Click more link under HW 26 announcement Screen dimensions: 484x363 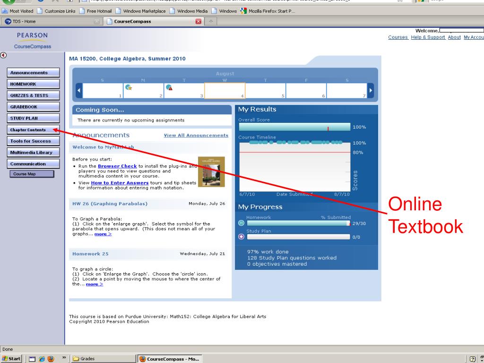click(103, 234)
